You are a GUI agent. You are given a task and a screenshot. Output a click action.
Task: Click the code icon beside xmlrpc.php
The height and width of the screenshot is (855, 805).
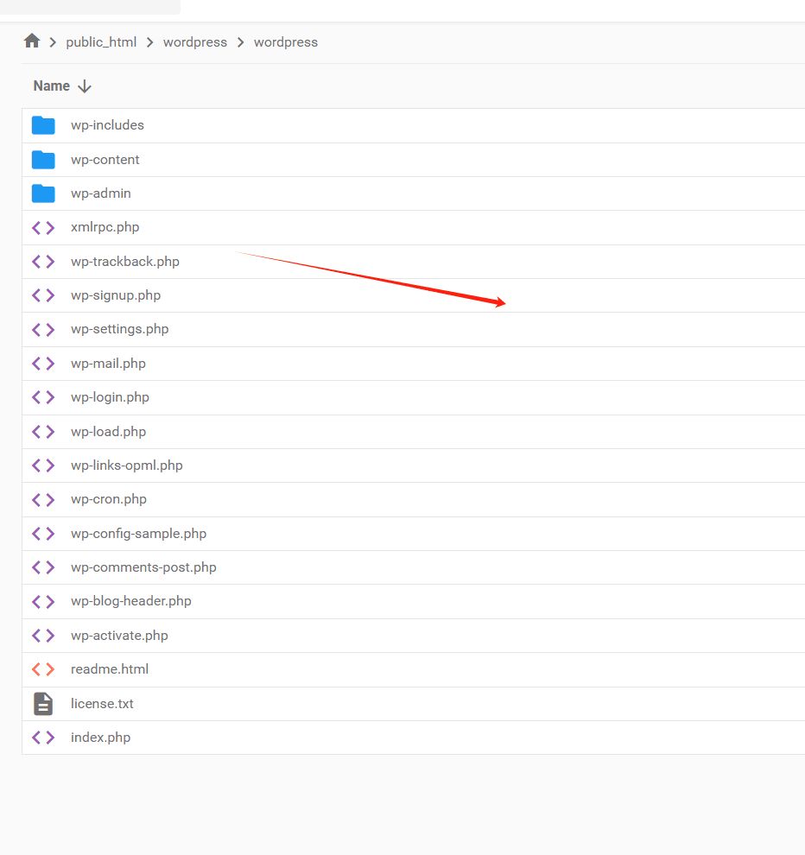pos(43,228)
